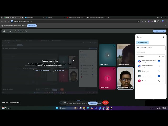The width and height of the screenshot is (168, 126).
Task: Dismiss the default browser infobar
Action: [166, 26]
